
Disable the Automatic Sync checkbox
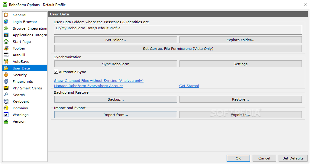(x=56, y=72)
